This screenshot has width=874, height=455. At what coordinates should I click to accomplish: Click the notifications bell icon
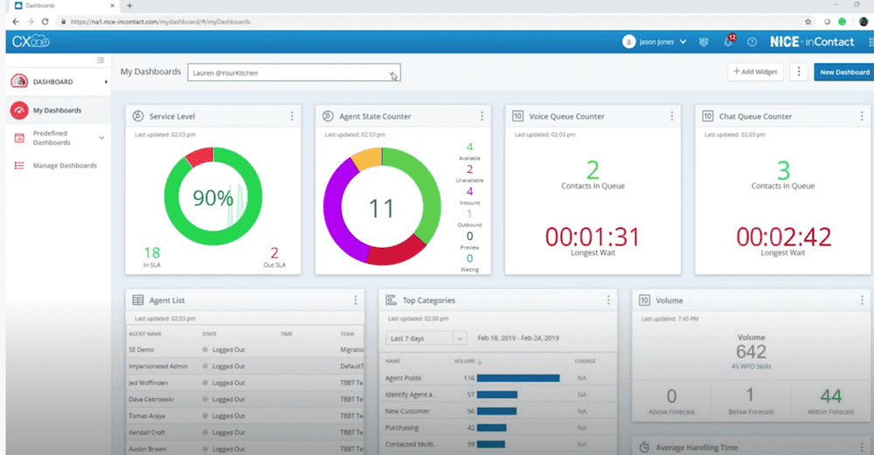click(x=727, y=42)
